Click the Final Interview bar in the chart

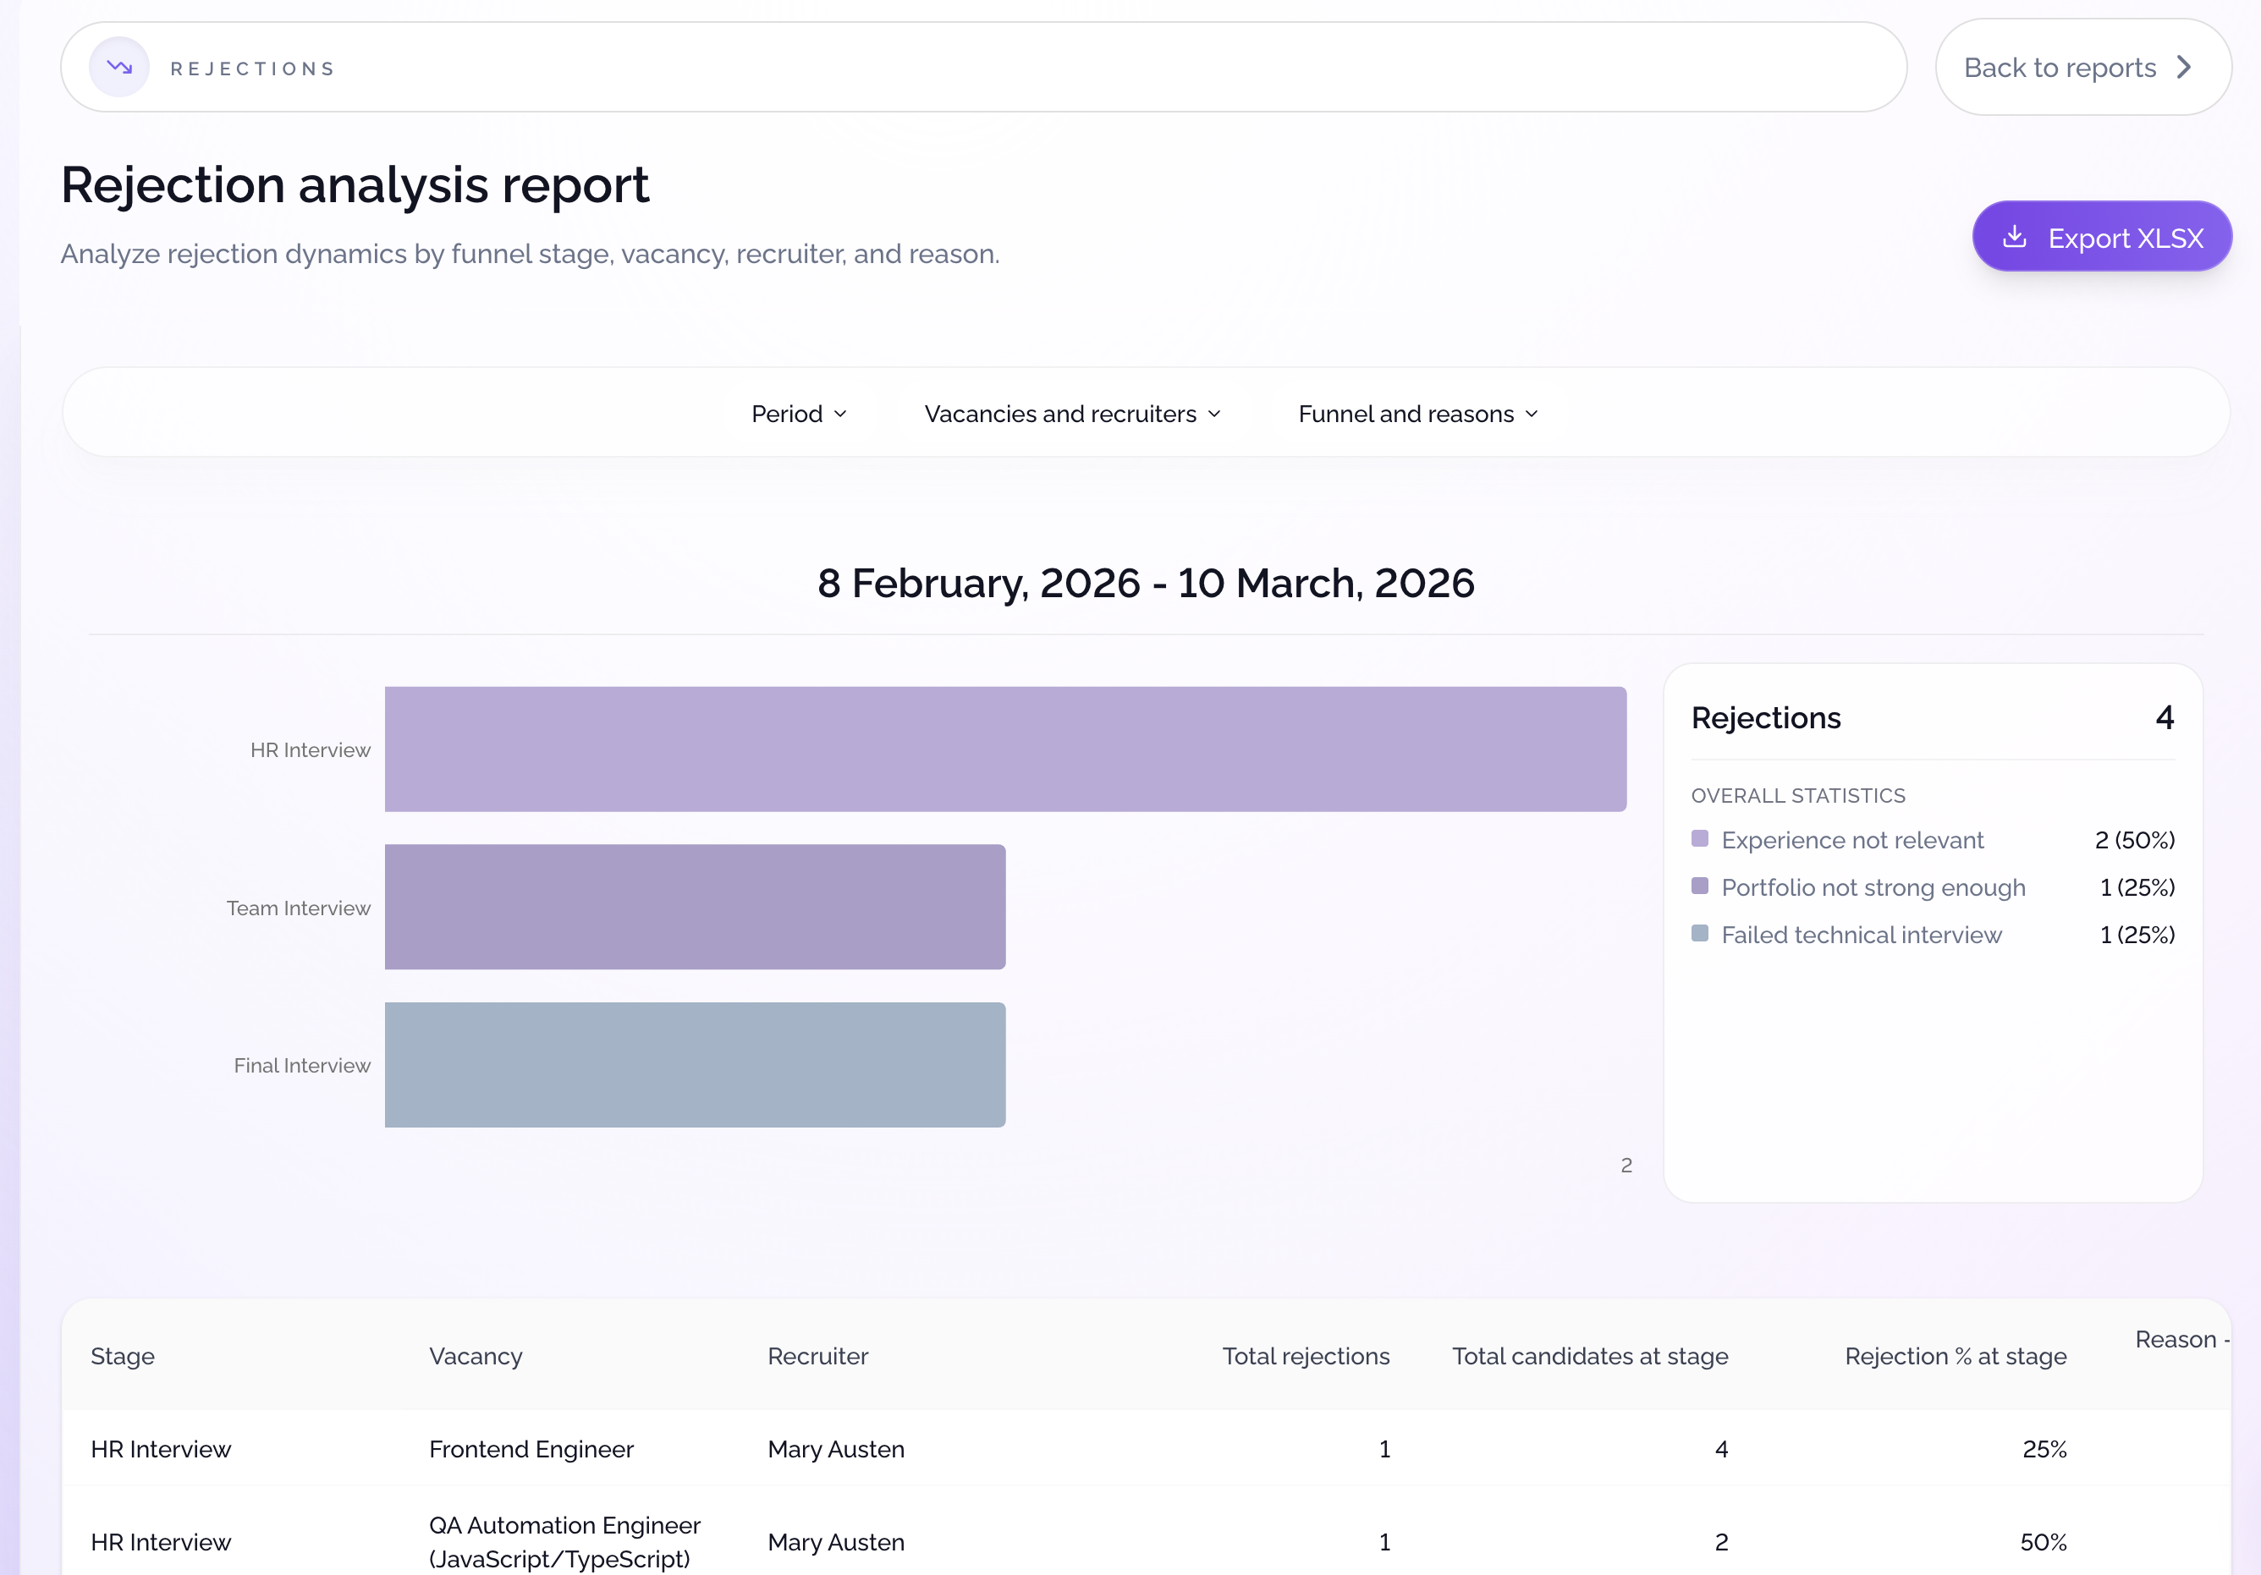(x=694, y=1064)
